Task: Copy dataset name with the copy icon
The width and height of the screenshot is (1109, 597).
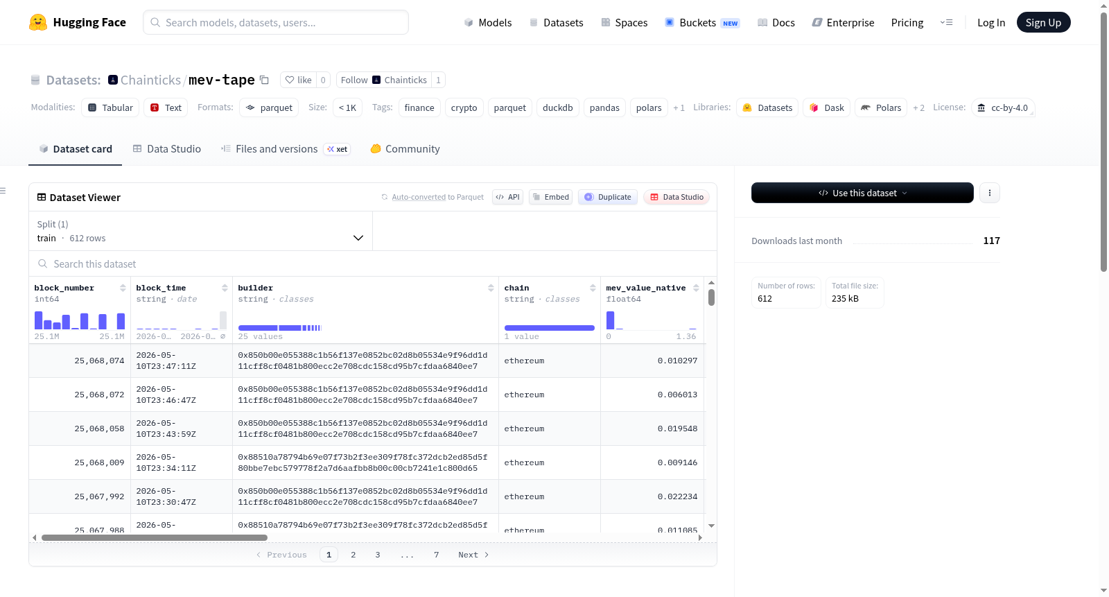Action: click(264, 80)
